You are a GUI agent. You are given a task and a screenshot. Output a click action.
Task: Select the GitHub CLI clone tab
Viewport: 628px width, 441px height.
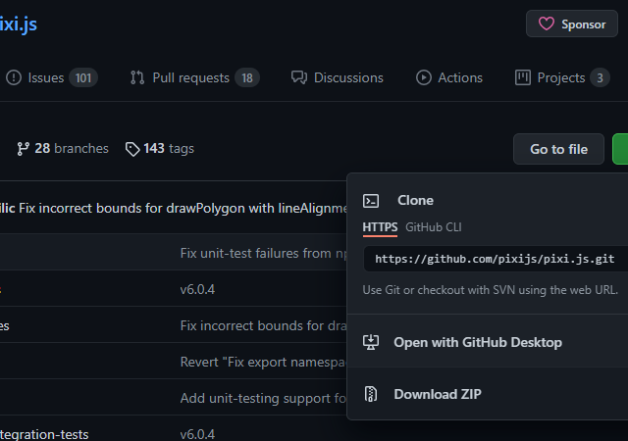coord(434,227)
